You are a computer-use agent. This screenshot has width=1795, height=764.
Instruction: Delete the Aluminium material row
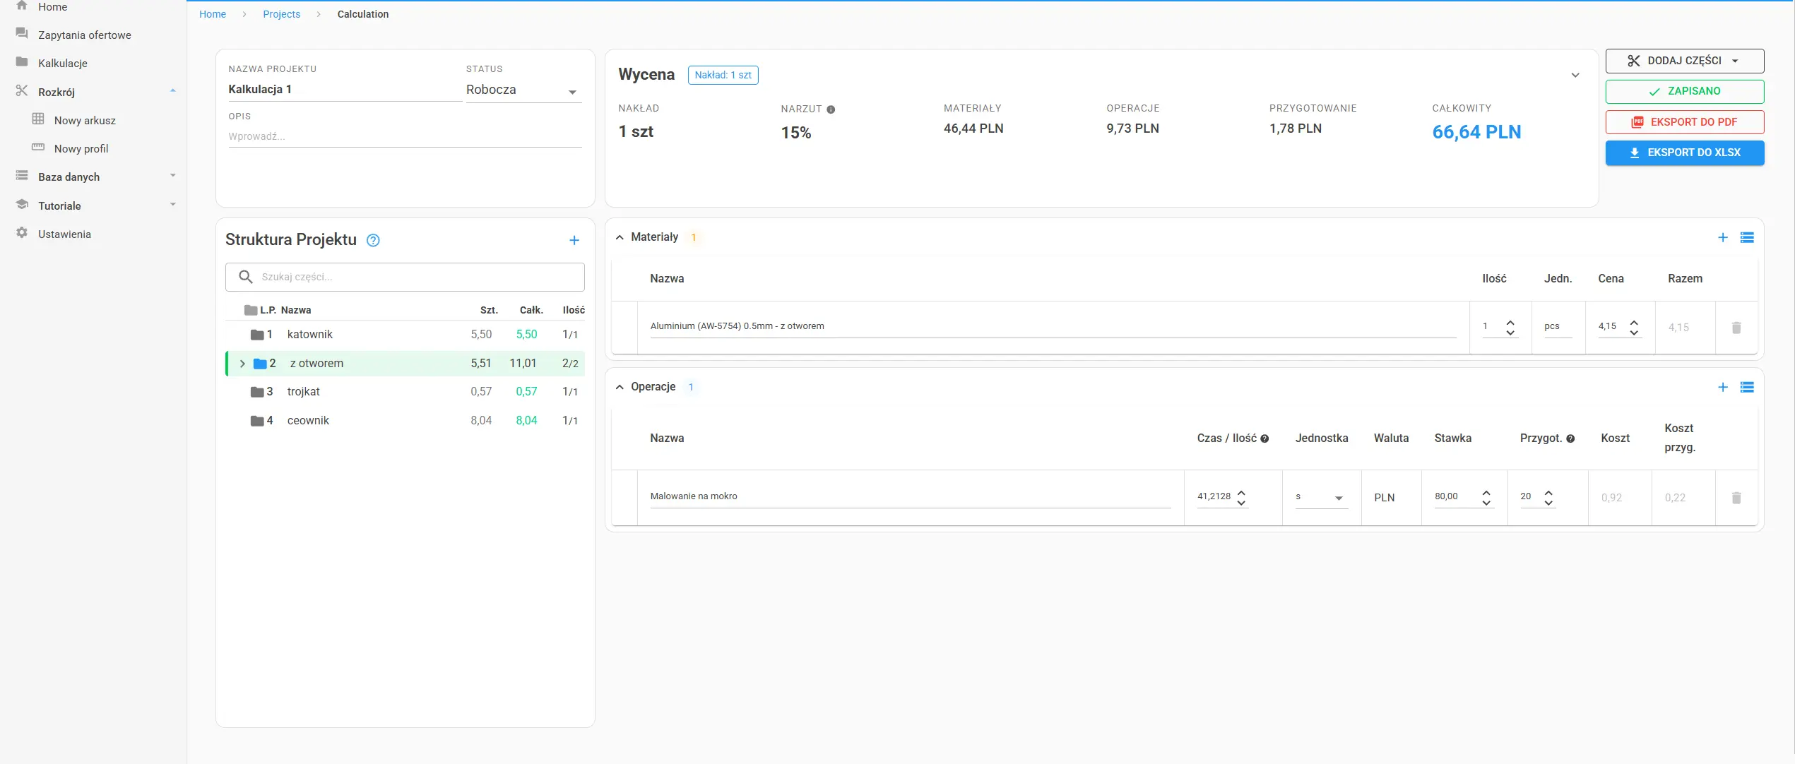tap(1736, 328)
